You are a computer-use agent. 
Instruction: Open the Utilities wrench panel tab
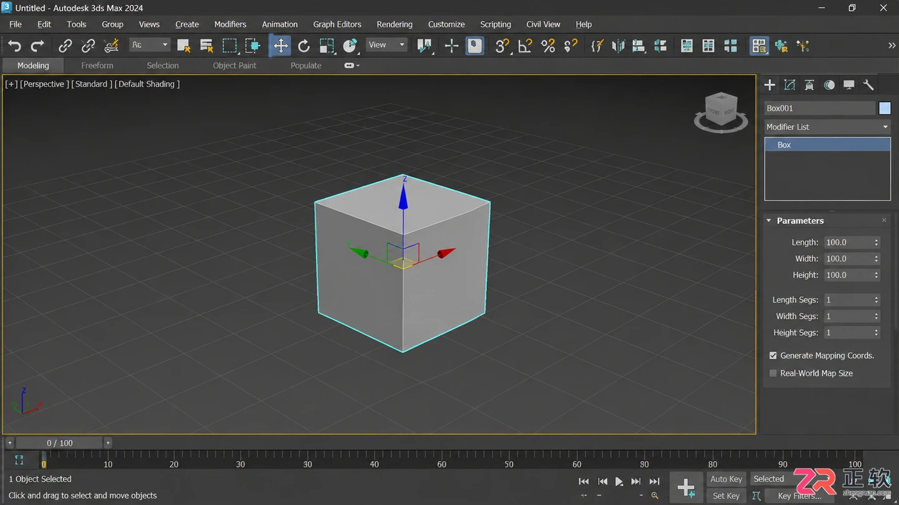[868, 85]
